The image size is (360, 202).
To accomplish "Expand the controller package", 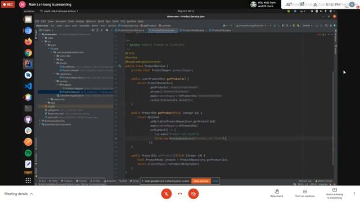I will pos(55,56).
